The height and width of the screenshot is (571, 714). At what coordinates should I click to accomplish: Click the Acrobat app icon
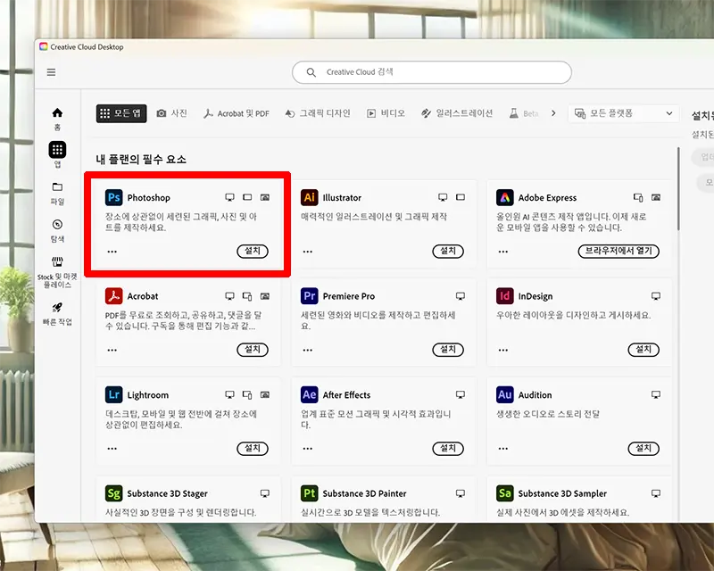tap(114, 296)
